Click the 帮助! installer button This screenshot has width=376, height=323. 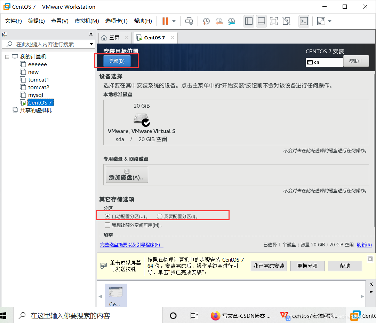[356, 61]
